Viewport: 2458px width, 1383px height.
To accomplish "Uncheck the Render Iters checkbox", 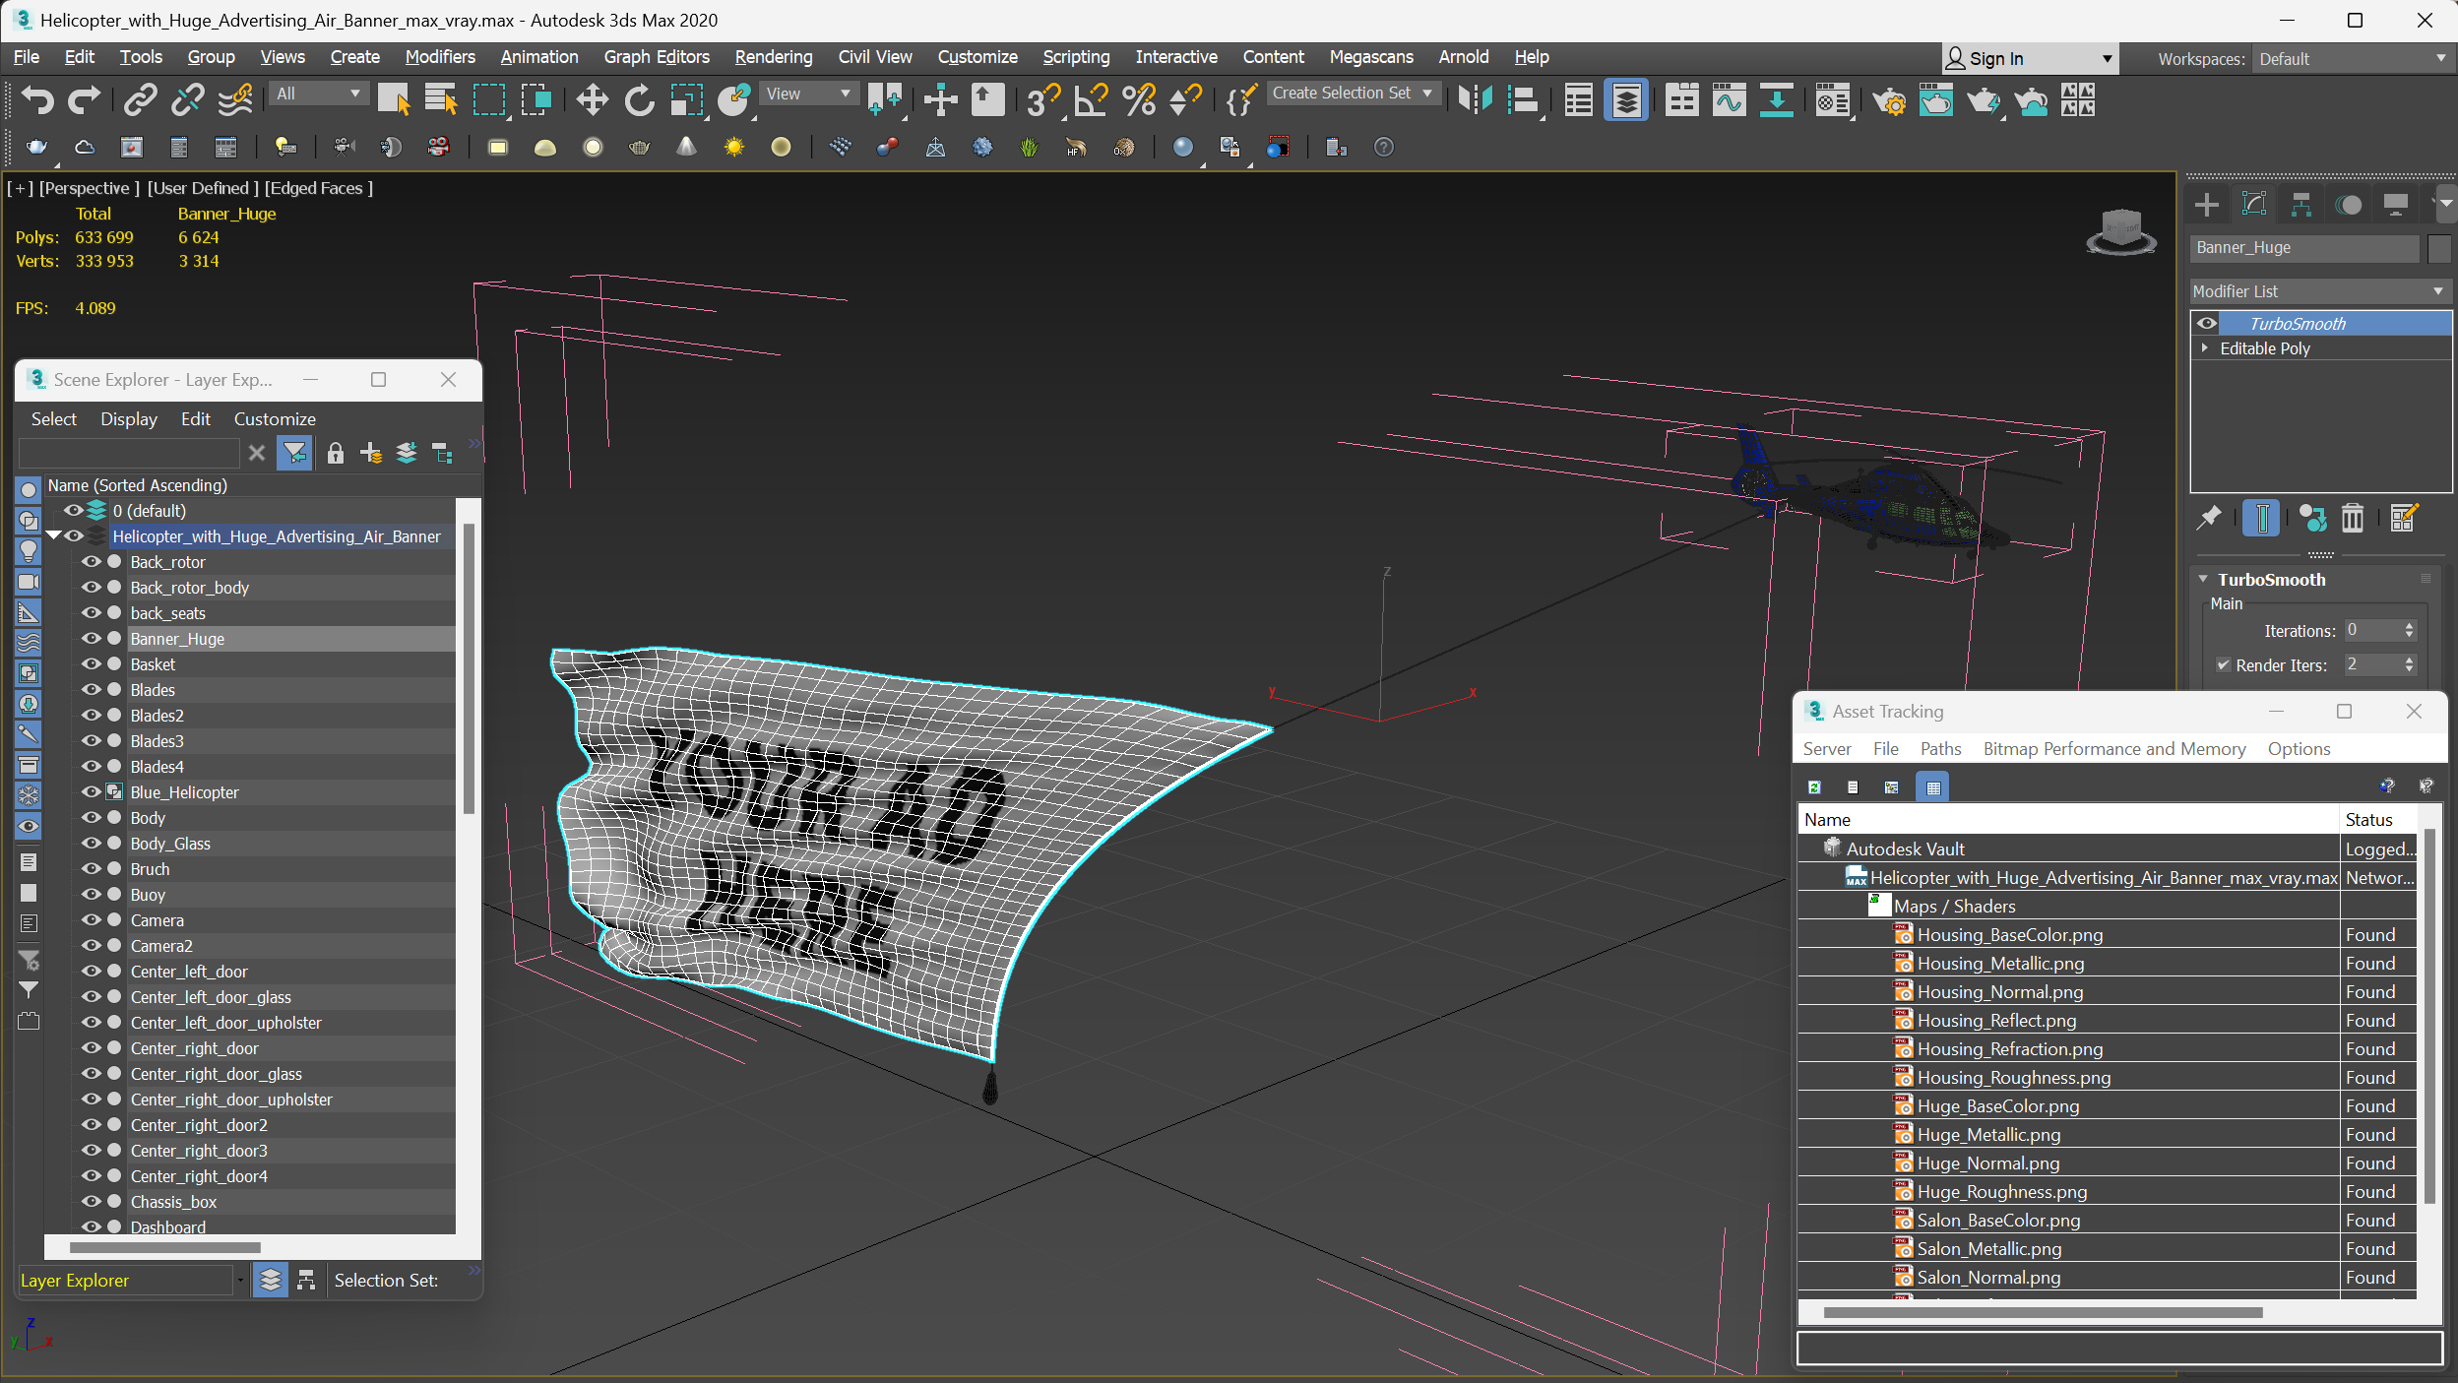I will (2223, 665).
